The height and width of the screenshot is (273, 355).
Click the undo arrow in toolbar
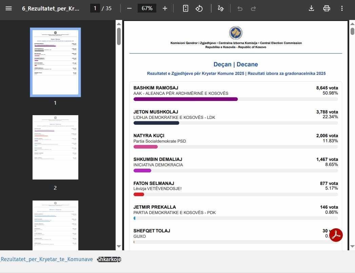click(240, 8)
